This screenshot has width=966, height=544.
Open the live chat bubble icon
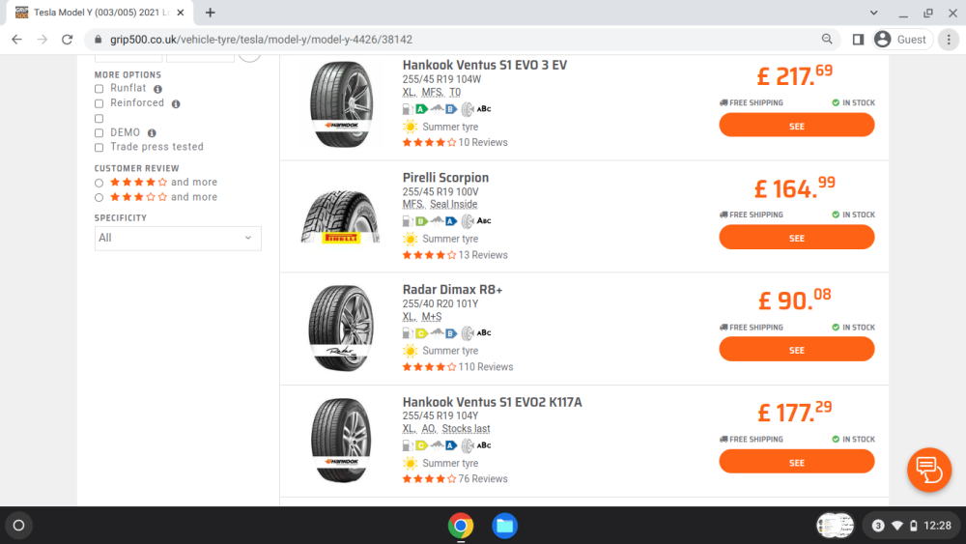click(x=929, y=470)
